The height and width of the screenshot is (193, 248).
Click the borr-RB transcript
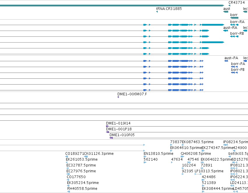(x=234, y=36)
